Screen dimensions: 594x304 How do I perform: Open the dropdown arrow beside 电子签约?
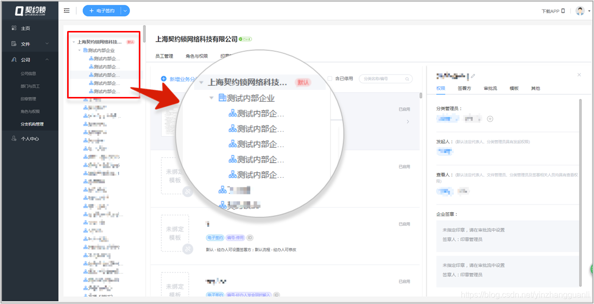(x=126, y=11)
